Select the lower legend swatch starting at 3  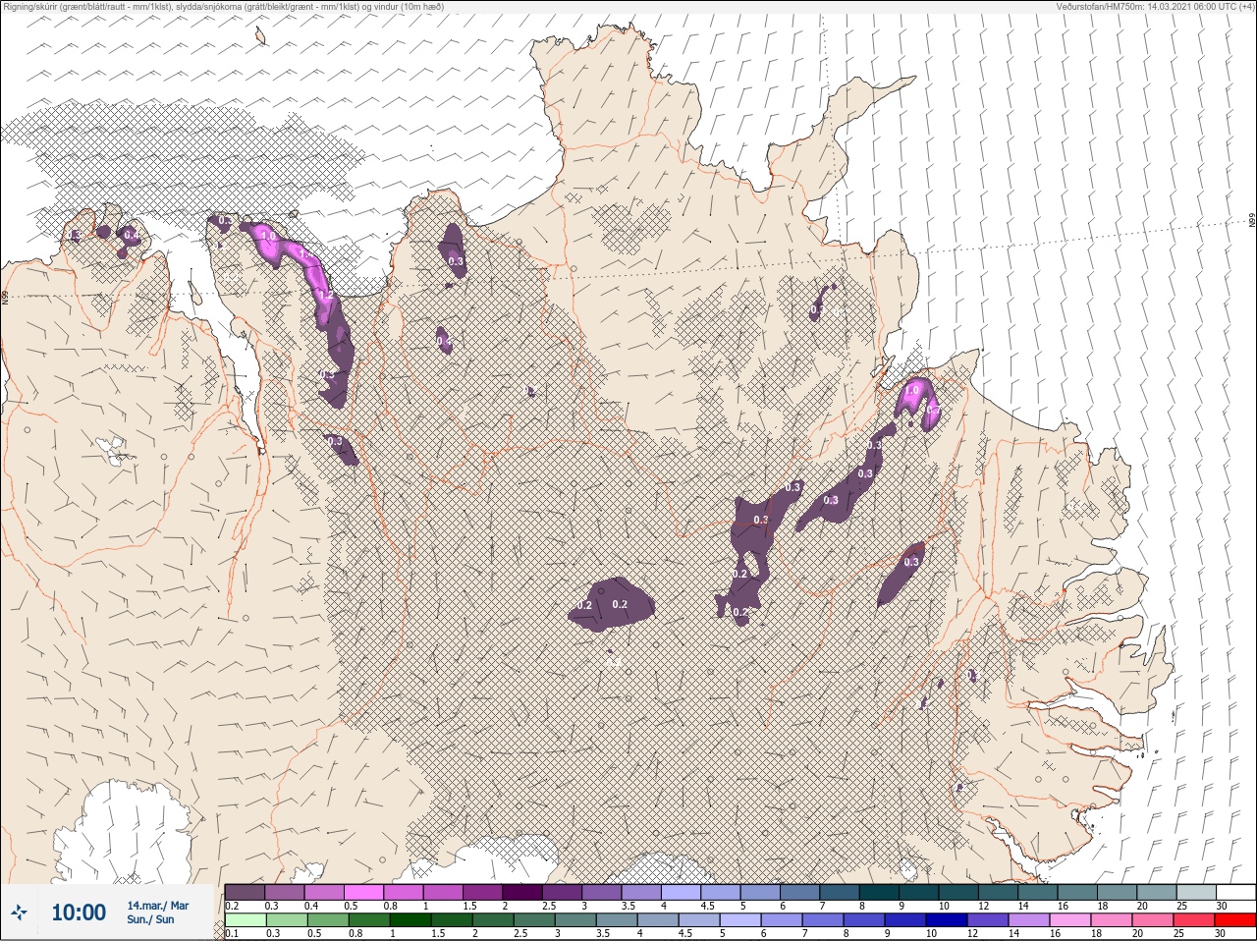[574, 921]
